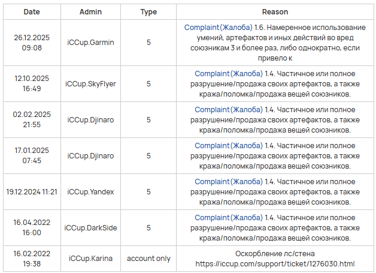
Task: Click iCCup.Djinaro in the 02.02.2025 row
Action: click(90, 120)
